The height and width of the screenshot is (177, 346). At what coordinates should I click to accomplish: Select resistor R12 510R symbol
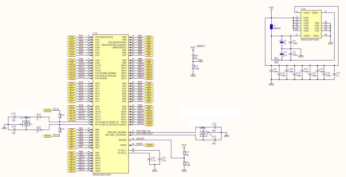(x=193, y=66)
